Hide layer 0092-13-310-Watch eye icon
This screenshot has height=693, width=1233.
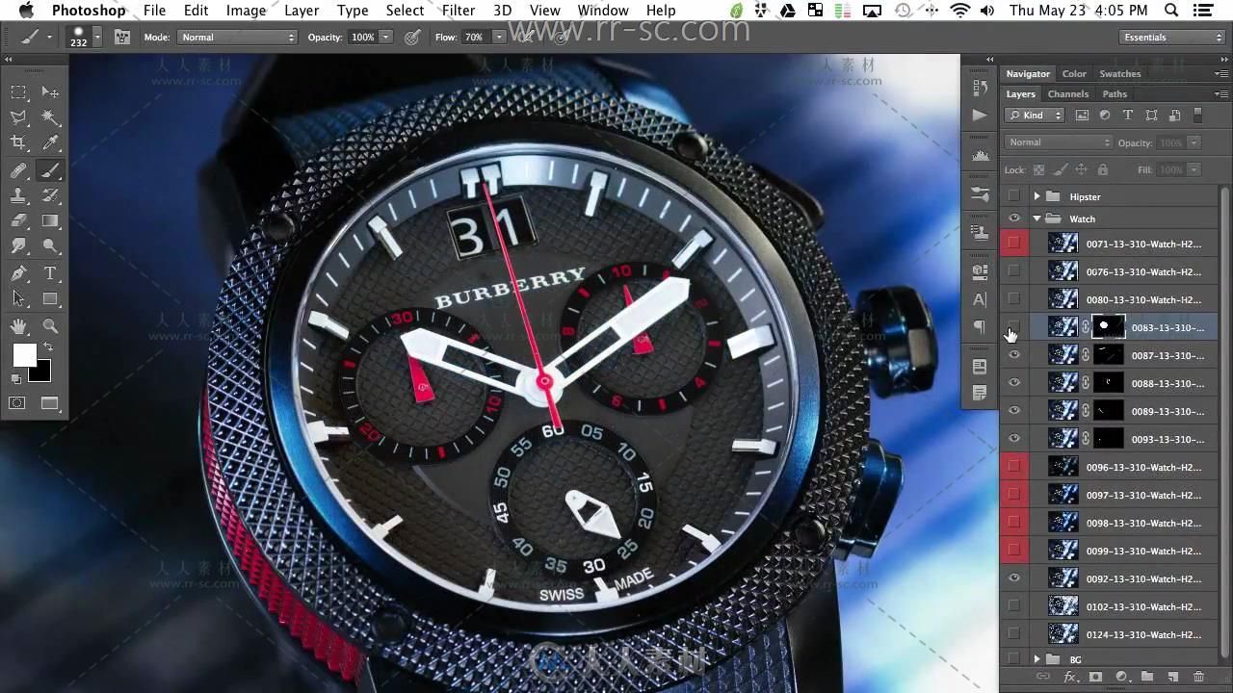pos(1013,578)
